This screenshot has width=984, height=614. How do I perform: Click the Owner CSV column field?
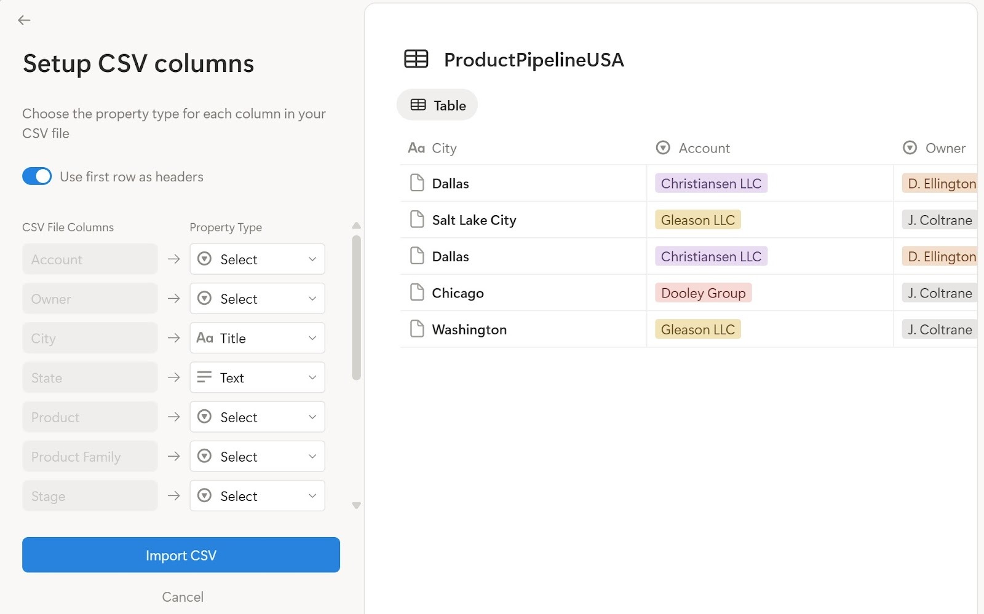(x=90, y=299)
